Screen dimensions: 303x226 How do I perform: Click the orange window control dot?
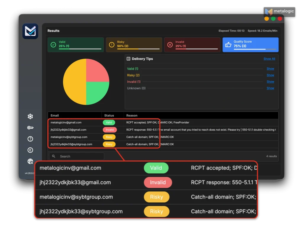tap(267, 19)
